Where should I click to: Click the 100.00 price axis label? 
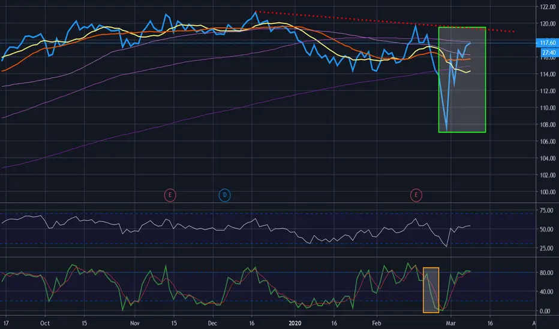pos(548,192)
